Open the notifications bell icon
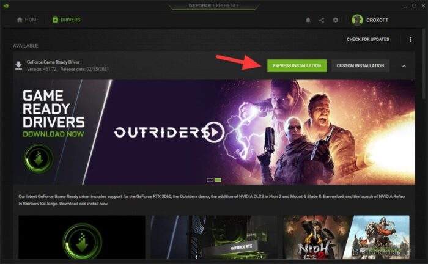428x264 pixels. (x=308, y=20)
